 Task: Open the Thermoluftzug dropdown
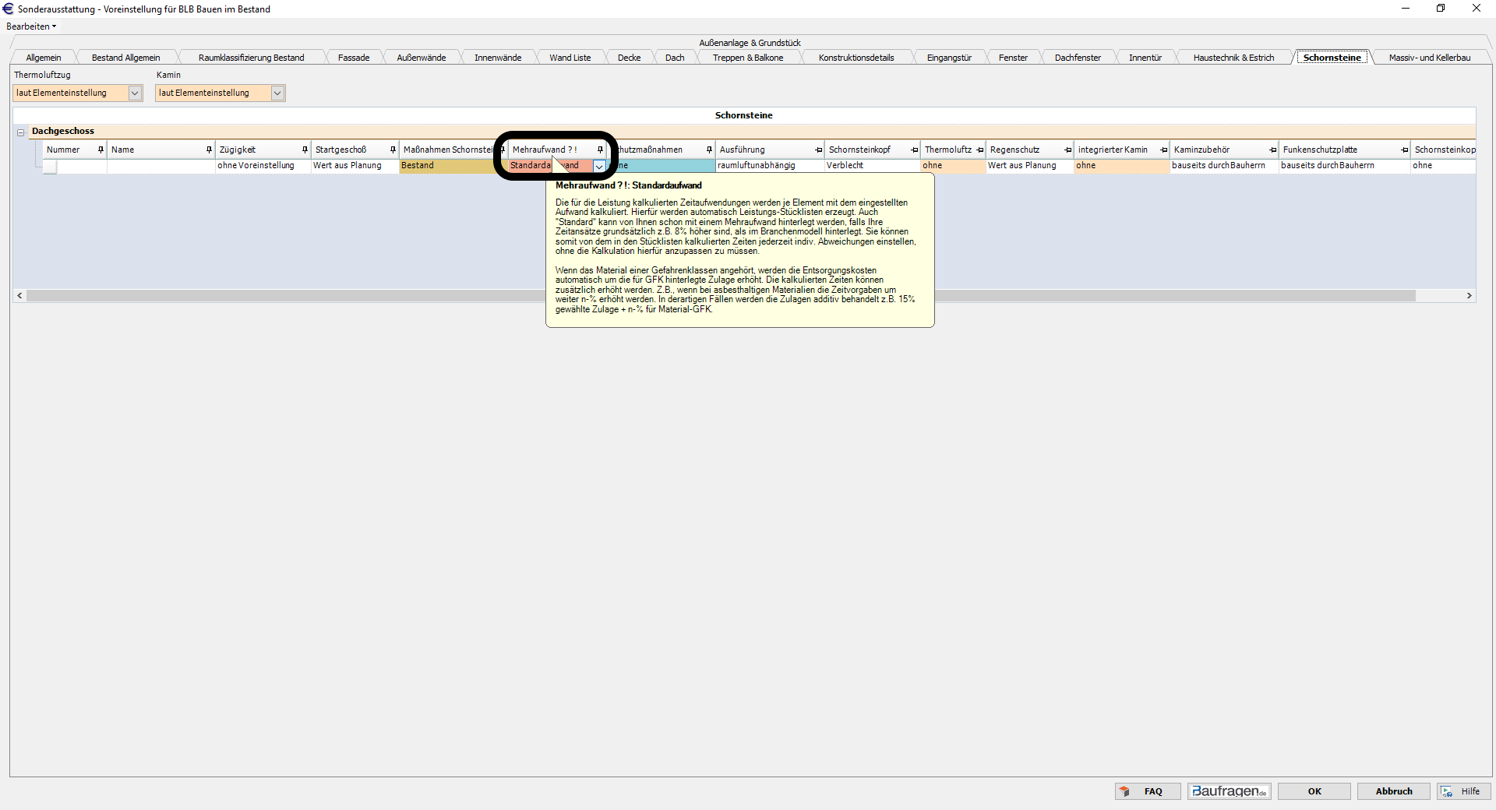pos(135,93)
